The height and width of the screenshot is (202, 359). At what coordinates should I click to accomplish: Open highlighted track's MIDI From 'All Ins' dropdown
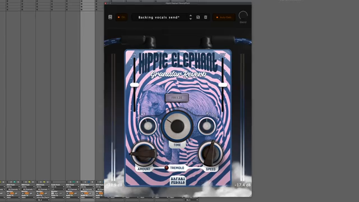[88, 187]
